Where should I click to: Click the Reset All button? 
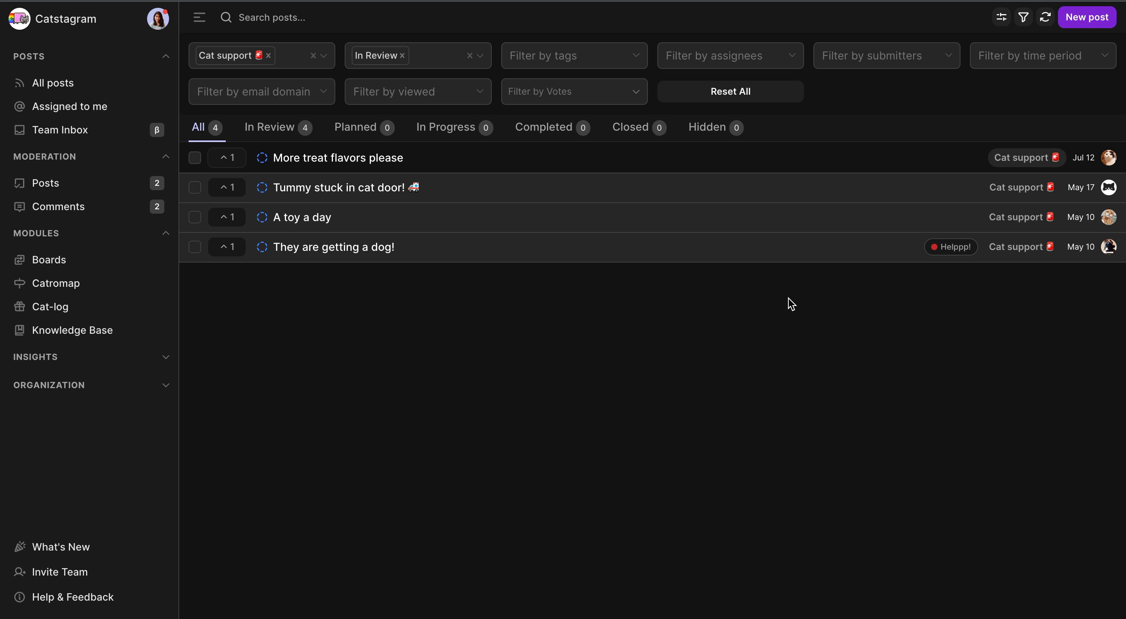click(x=730, y=92)
